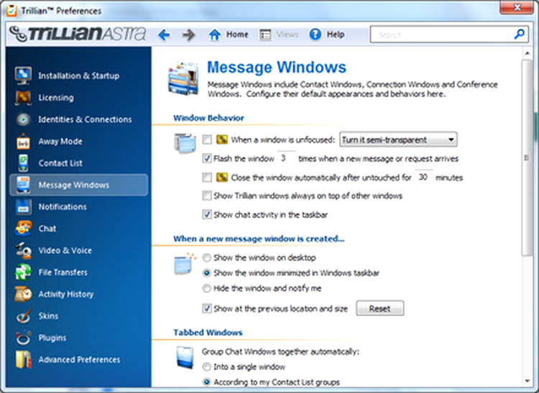
Task: Click the flash count field showing 3
Action: pyautogui.click(x=286, y=158)
